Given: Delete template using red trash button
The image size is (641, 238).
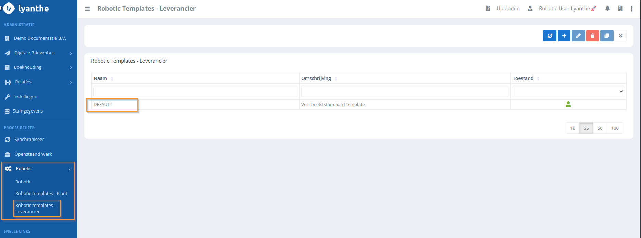Looking at the screenshot, I should [x=592, y=36].
